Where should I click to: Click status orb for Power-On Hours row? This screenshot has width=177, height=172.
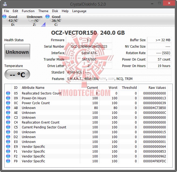coord(8,98)
